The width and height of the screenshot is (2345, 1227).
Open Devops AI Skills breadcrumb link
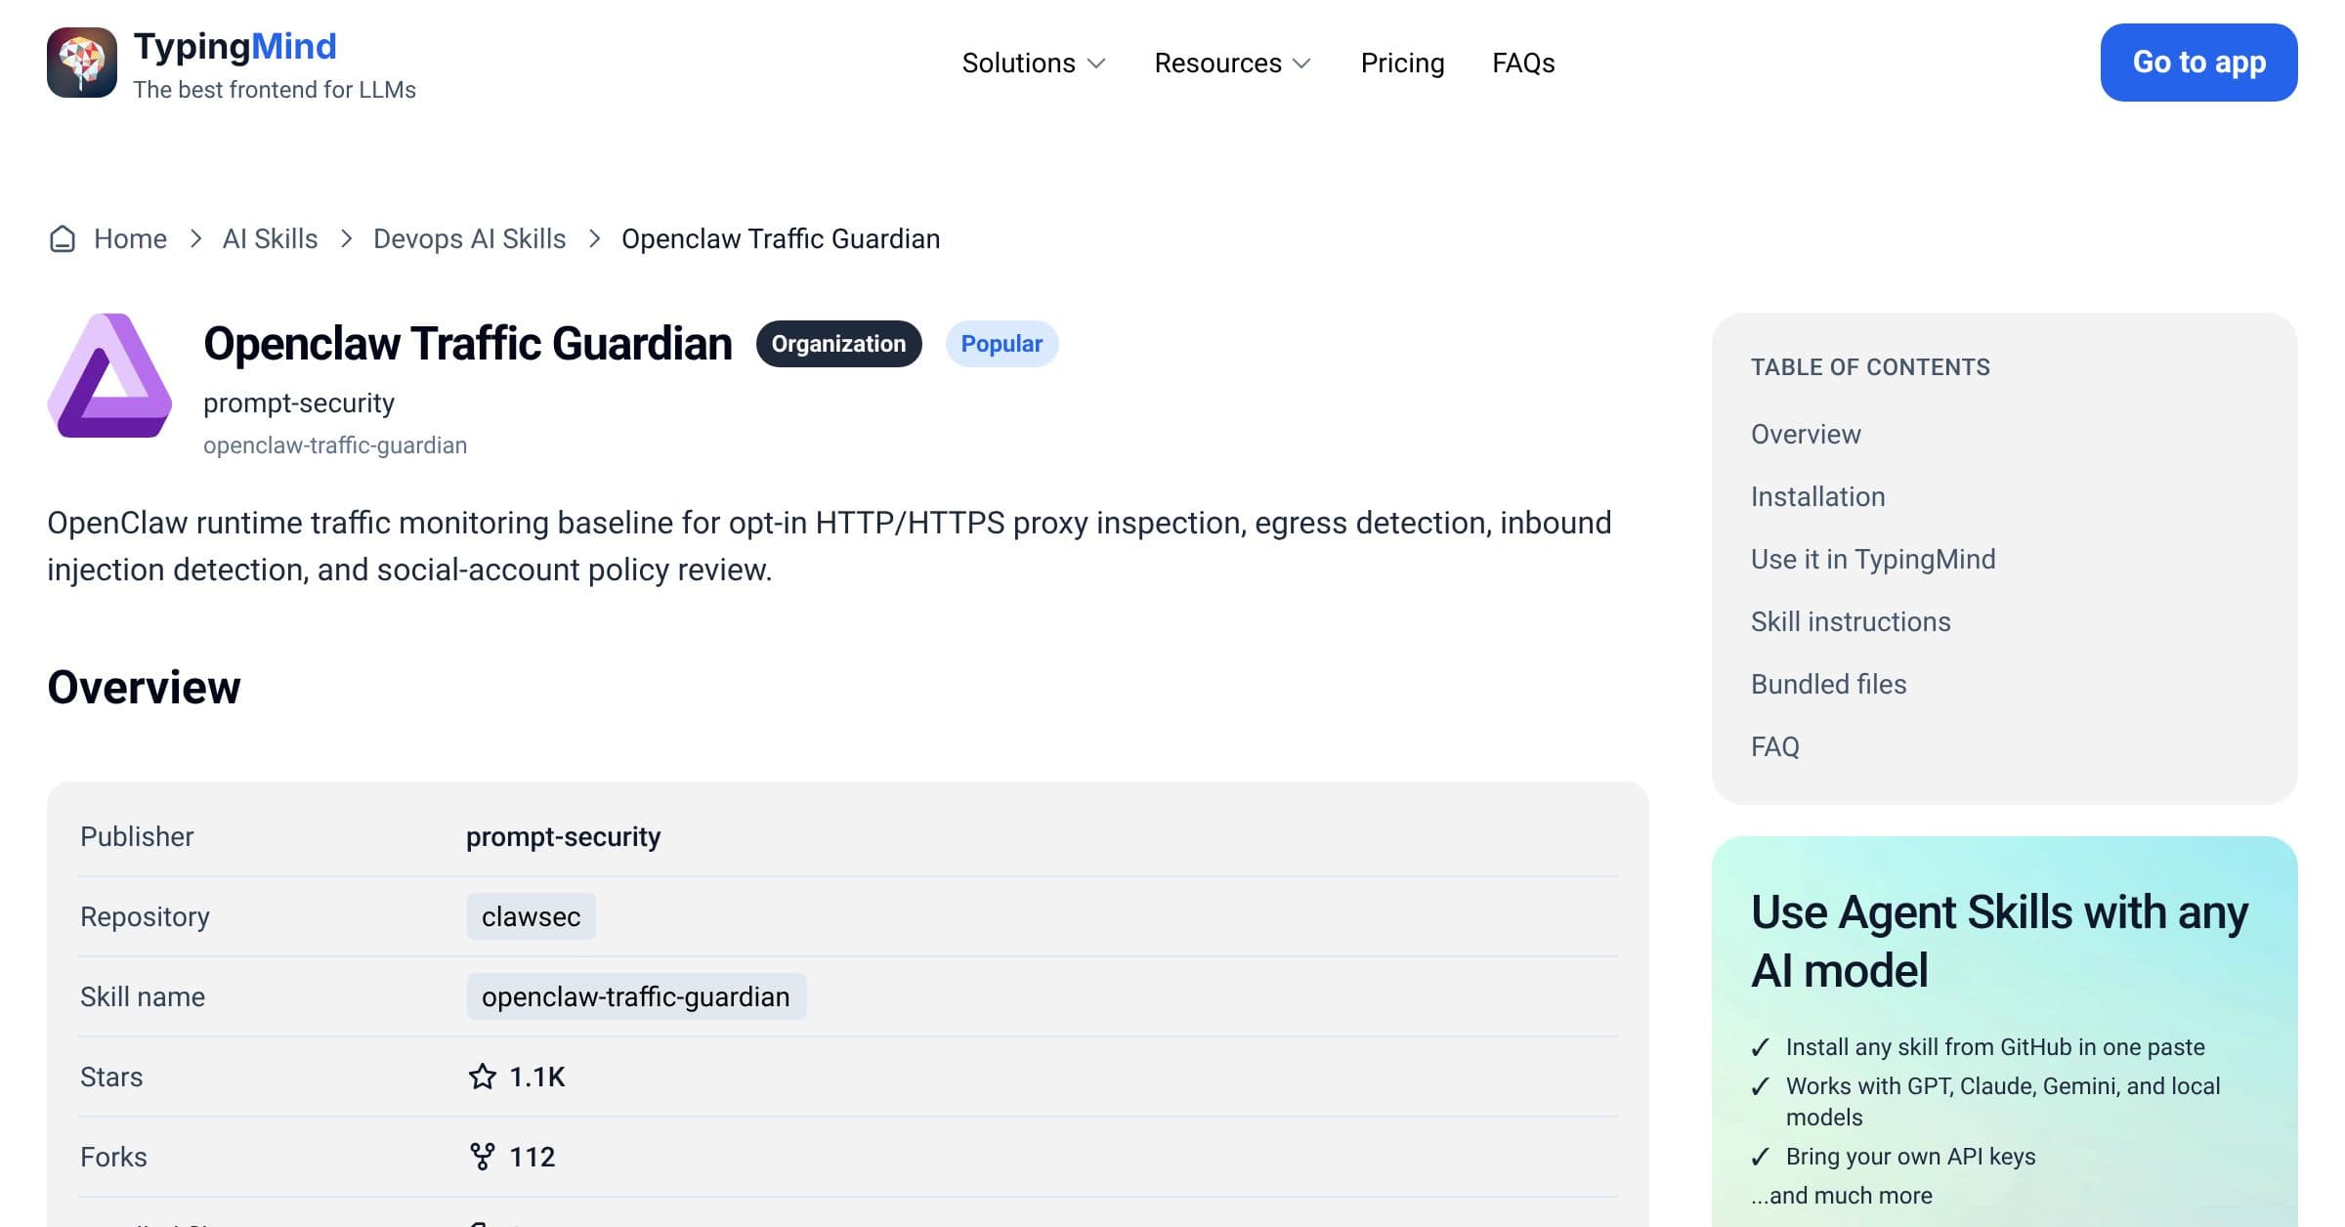coord(469,239)
